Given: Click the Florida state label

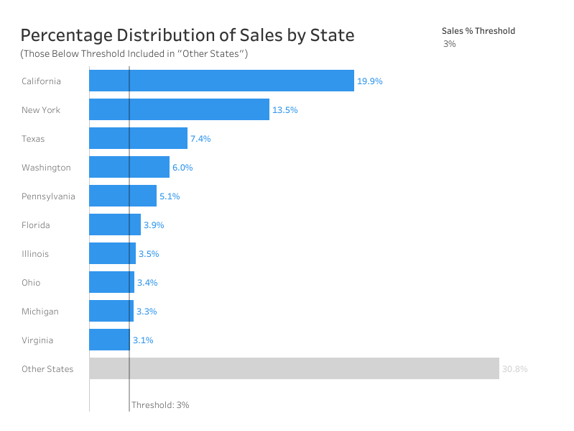Looking at the screenshot, I should [36, 225].
